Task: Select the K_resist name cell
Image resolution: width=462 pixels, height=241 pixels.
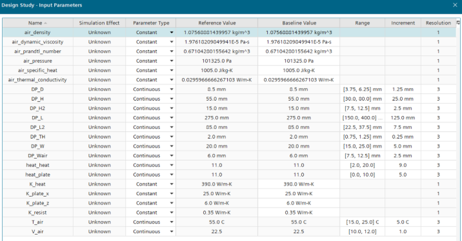Action: 37,213
